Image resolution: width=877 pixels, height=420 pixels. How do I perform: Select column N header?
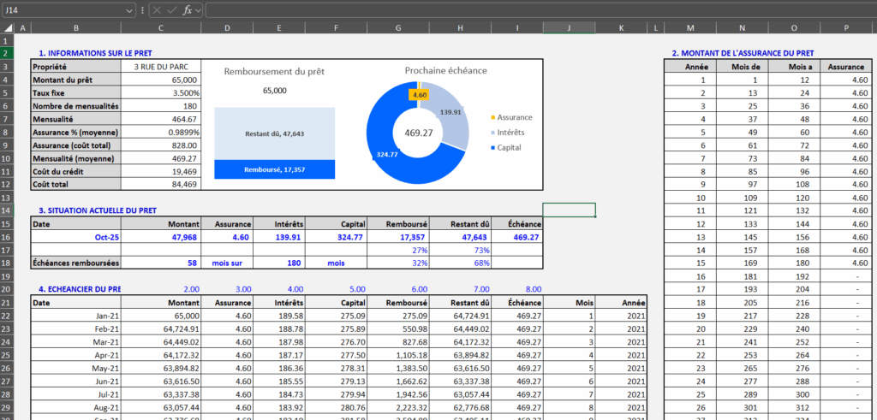tap(742, 28)
